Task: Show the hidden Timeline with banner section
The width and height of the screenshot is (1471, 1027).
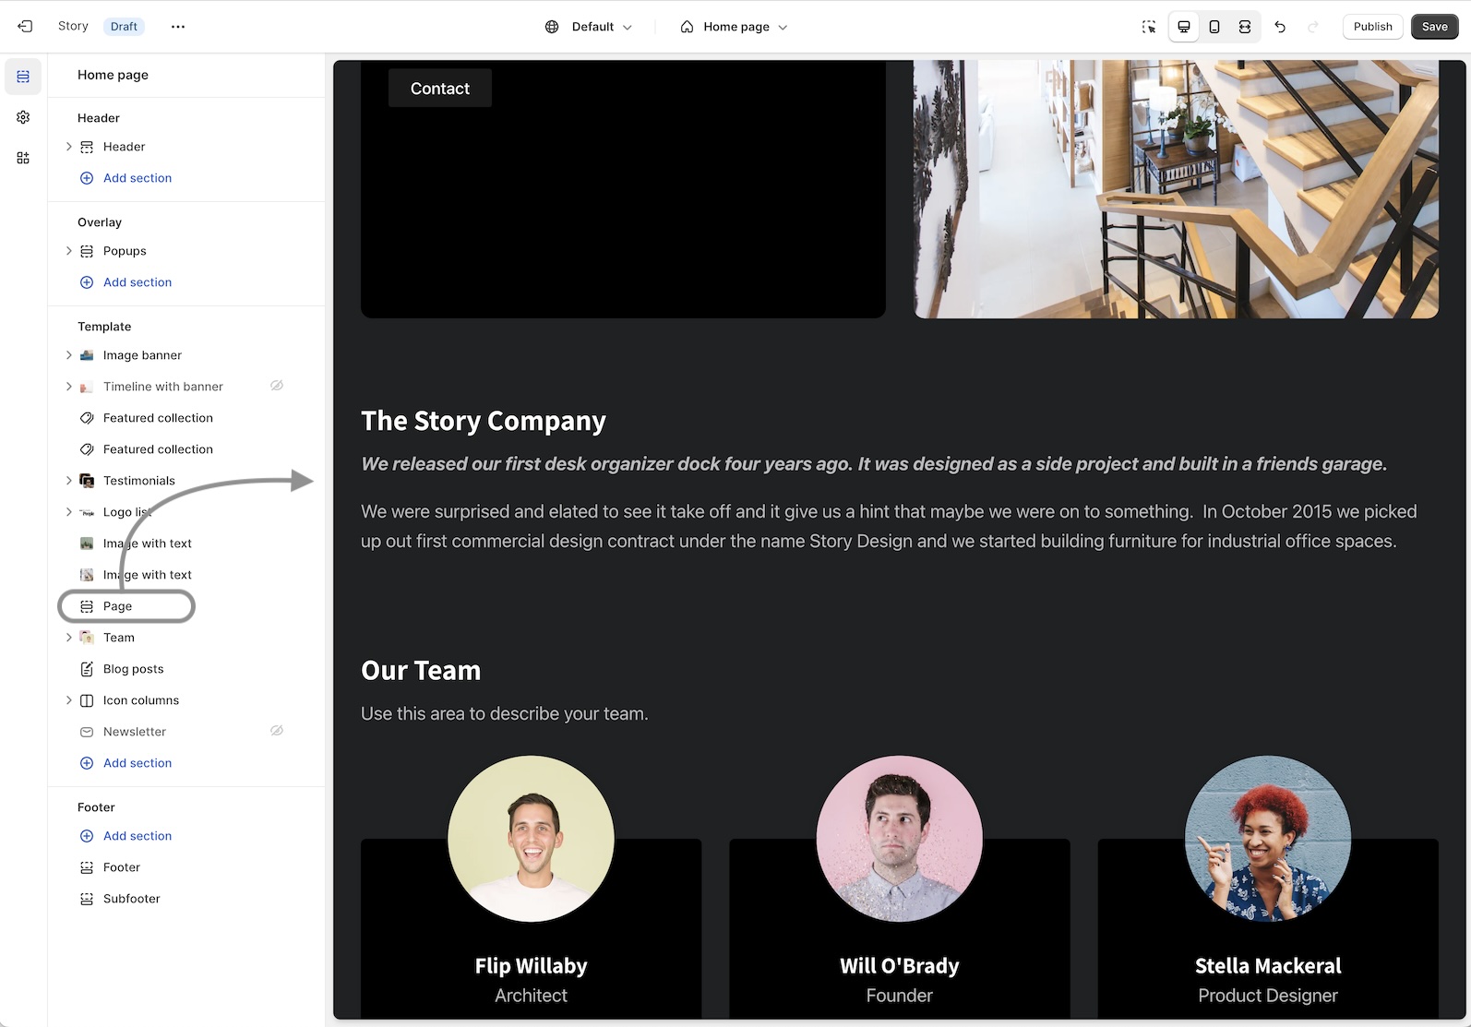Action: tap(276, 386)
